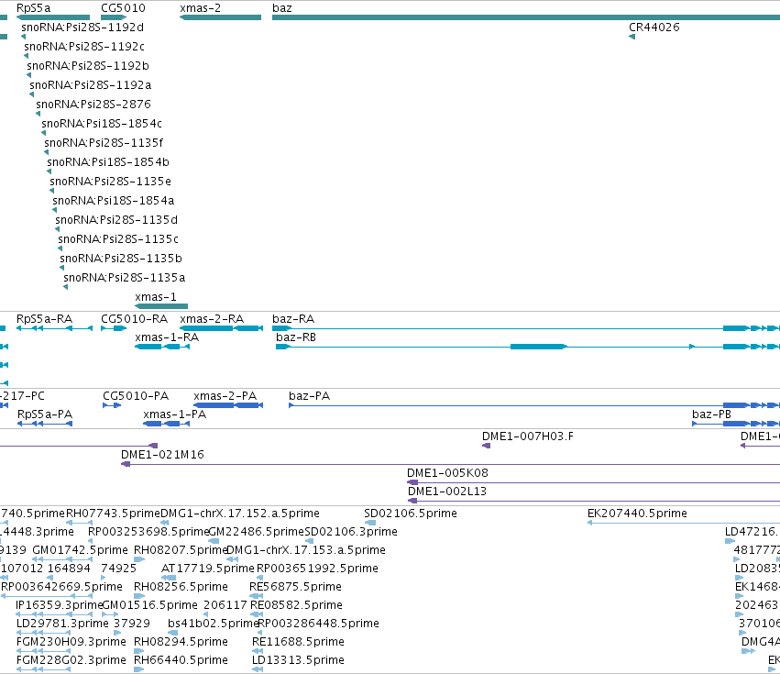Select snoRNA:Psi28S-1192c label
Screen dimensions: 780x674
click(x=84, y=46)
